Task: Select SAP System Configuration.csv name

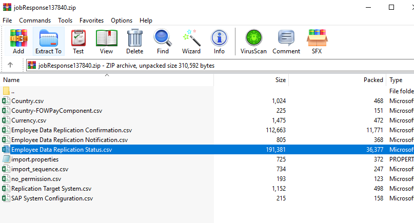Action: point(52,198)
